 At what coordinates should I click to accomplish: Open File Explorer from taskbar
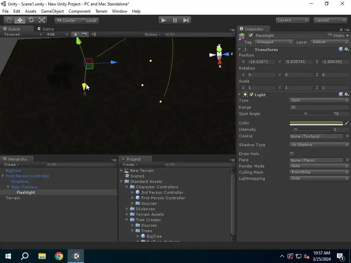(x=42, y=256)
